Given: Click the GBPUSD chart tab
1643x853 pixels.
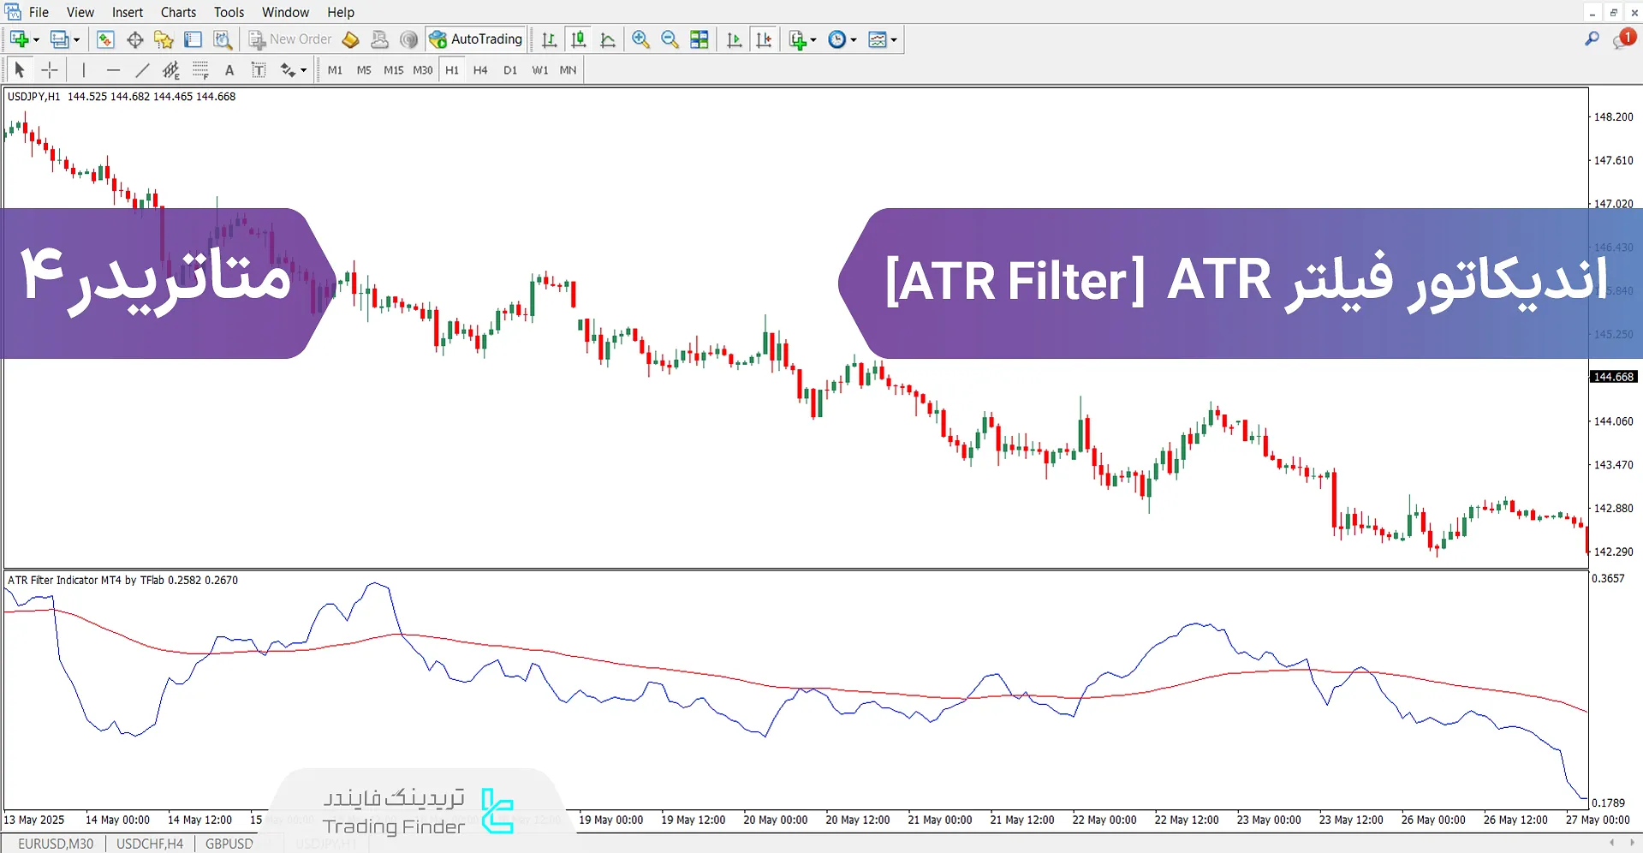Looking at the screenshot, I should [228, 844].
